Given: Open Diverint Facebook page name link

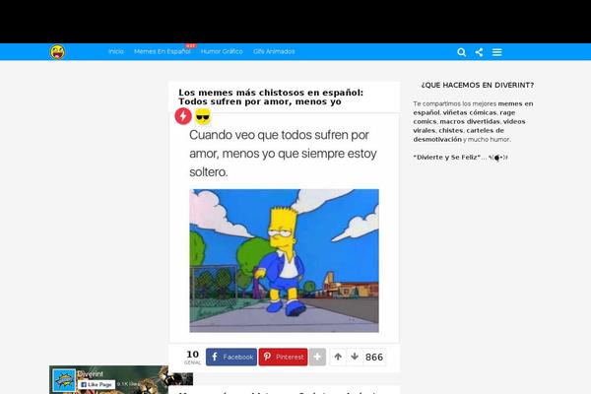Looking at the screenshot, I should [90, 374].
